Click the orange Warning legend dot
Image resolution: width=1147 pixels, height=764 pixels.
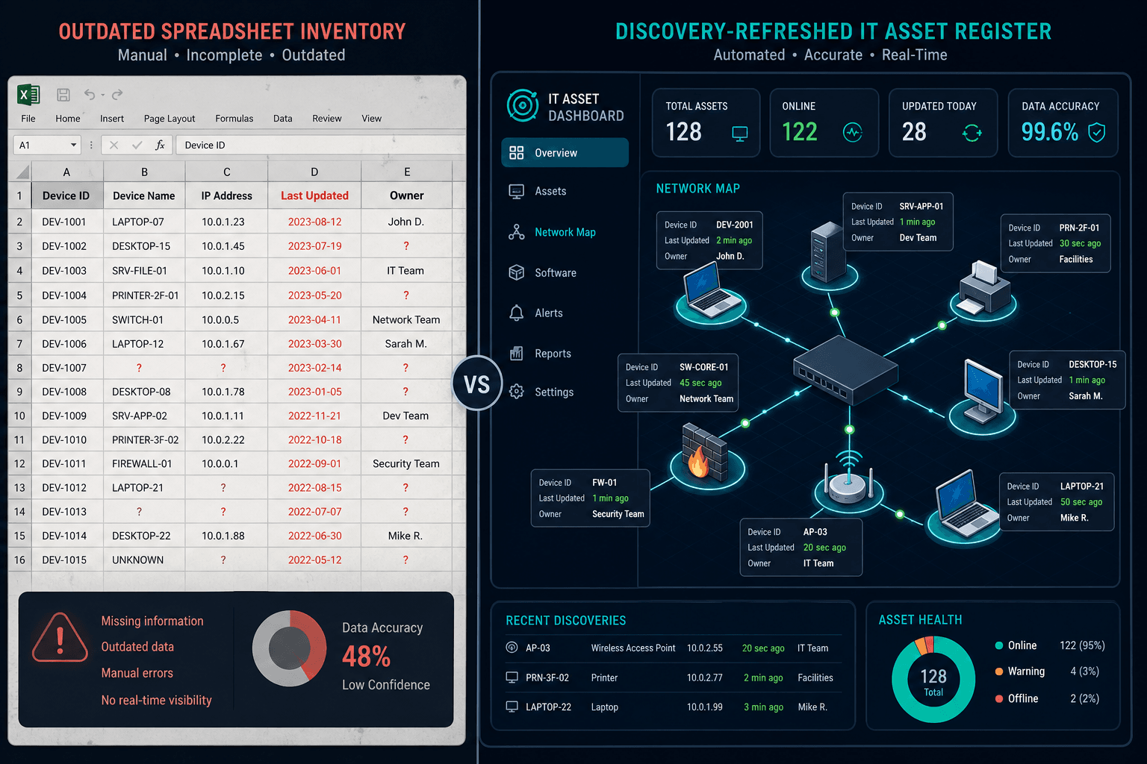point(999,671)
